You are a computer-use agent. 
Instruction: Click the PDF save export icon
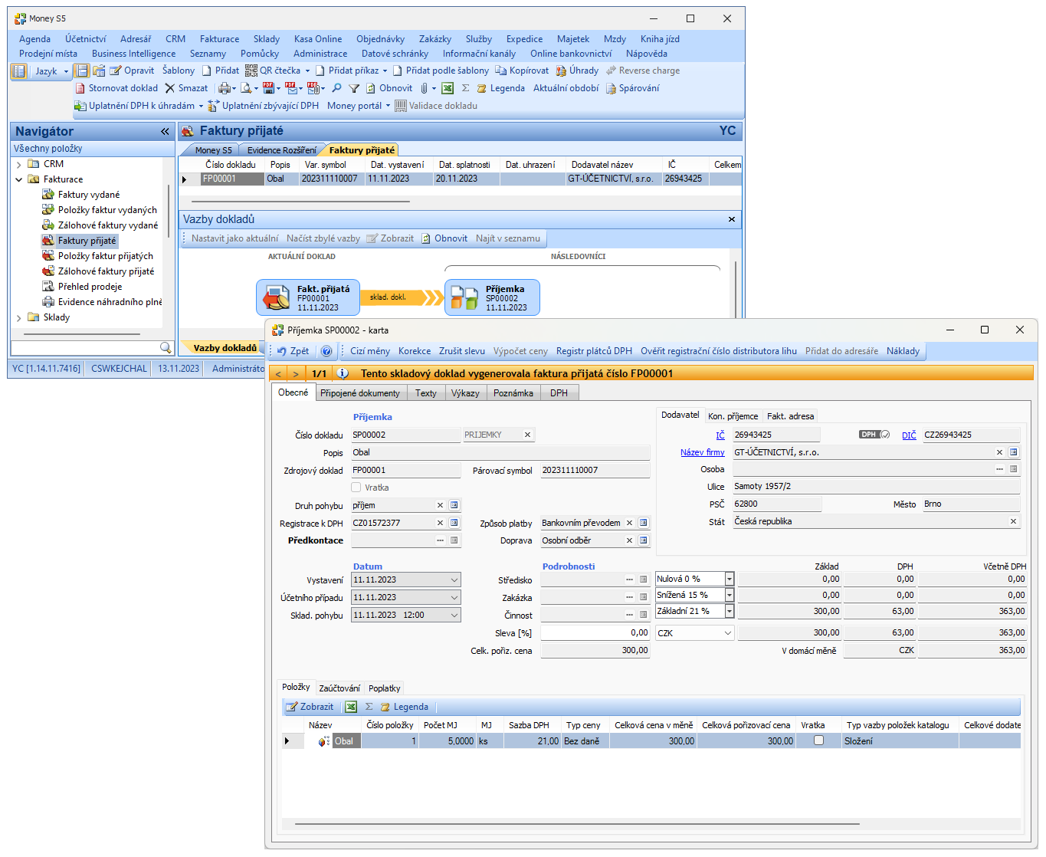268,88
